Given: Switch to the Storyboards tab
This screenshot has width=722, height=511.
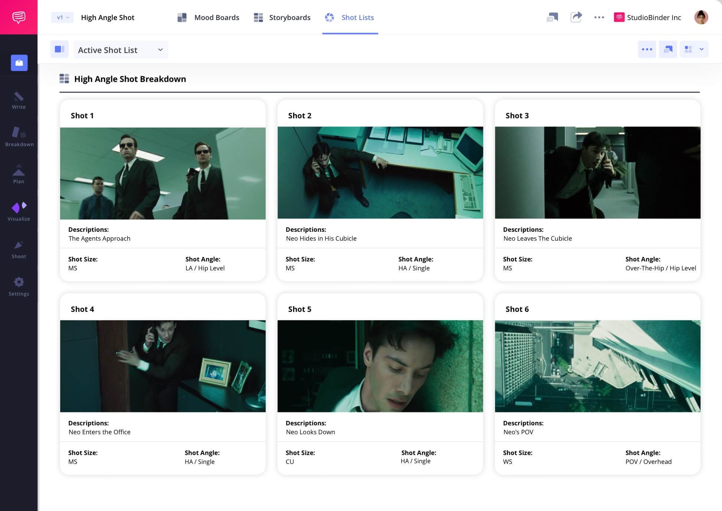Looking at the screenshot, I should point(282,17).
